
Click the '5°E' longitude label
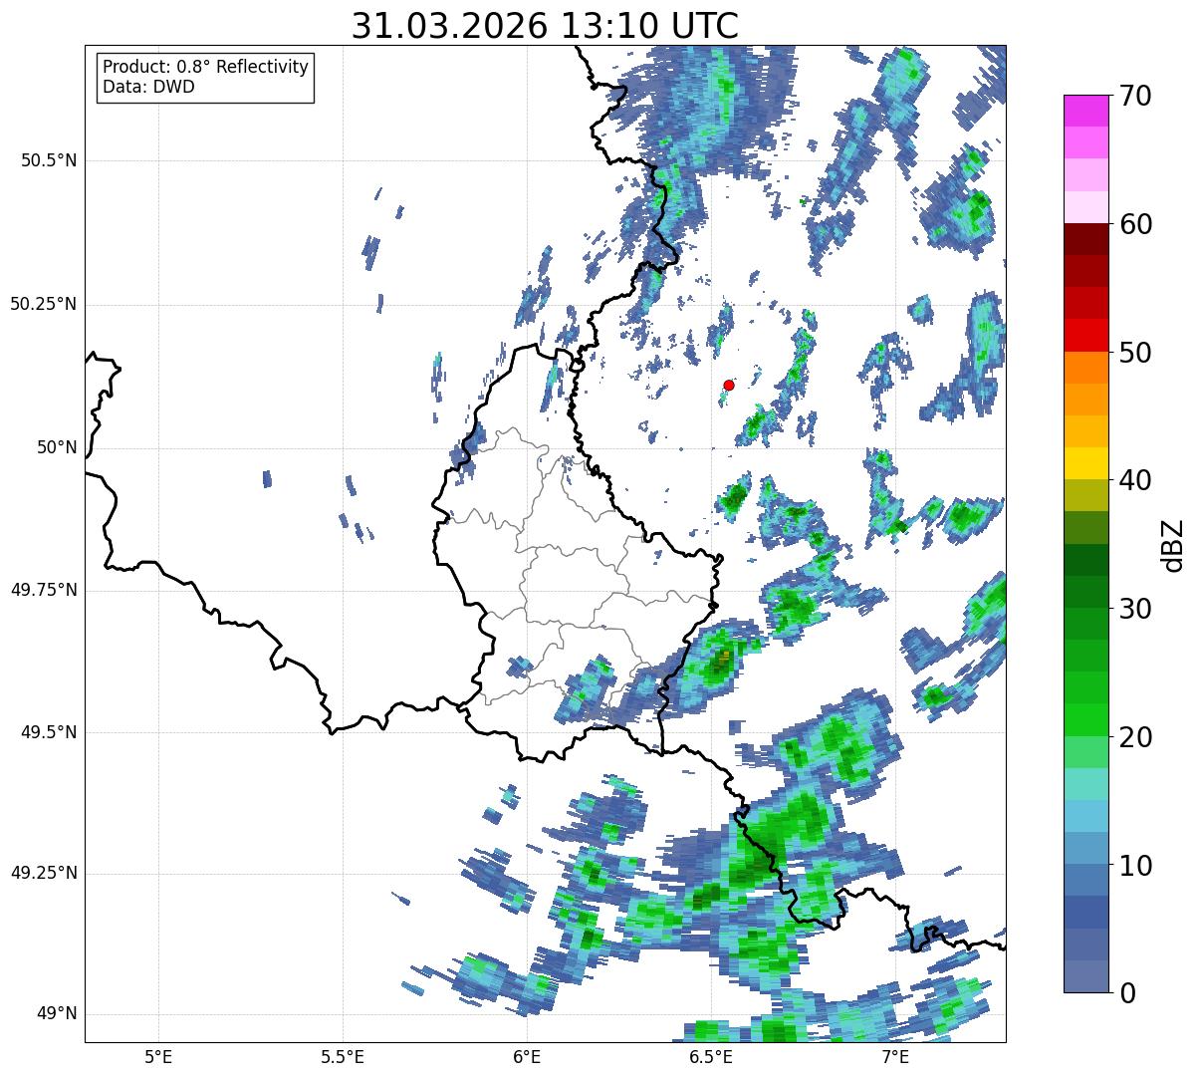coord(158,1056)
